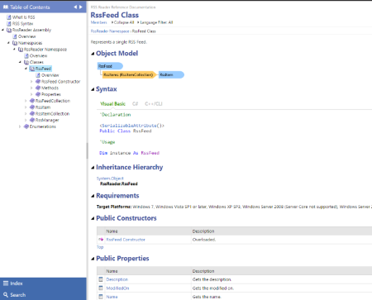Screen dimensions: 372x300
Task: Click the book icon beside Table of Contents
Action: click(x=6, y=7)
